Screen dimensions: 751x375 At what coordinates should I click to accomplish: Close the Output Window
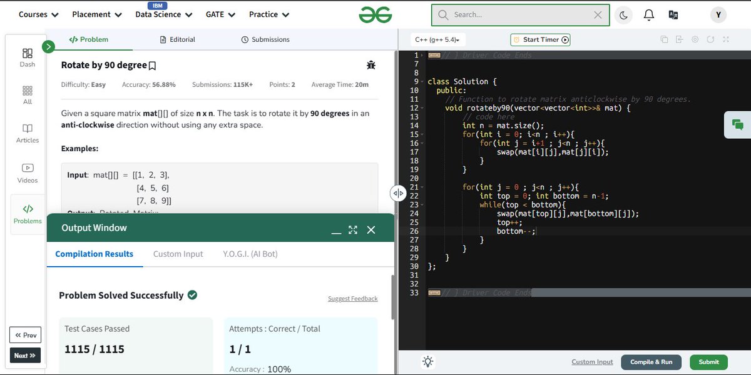[371, 230]
